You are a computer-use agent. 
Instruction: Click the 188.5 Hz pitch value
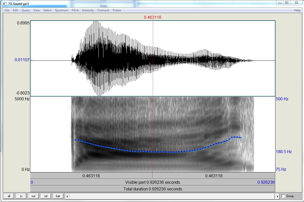284,152
